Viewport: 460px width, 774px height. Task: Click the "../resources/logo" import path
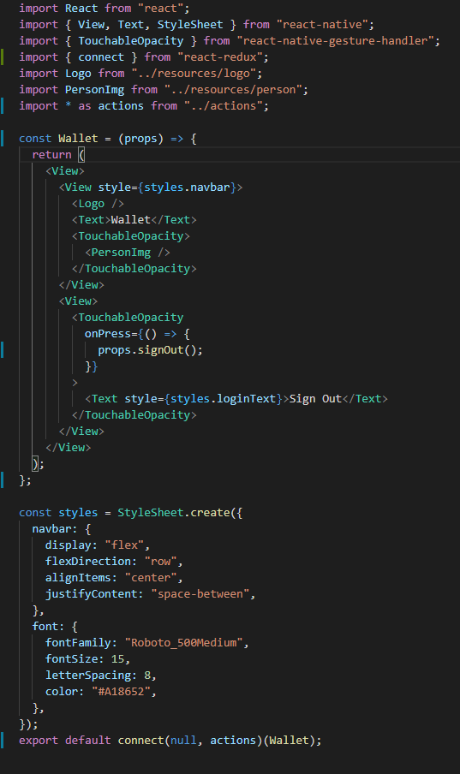click(194, 74)
